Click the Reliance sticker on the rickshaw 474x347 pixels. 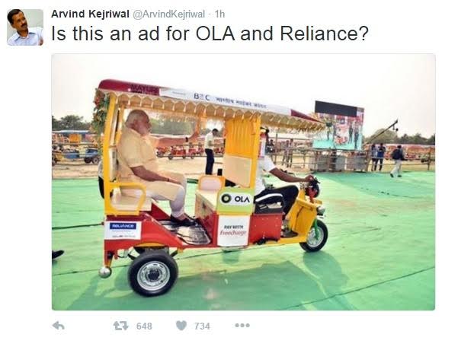click(x=123, y=231)
